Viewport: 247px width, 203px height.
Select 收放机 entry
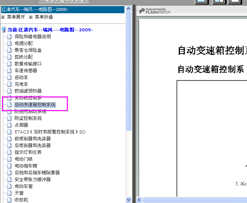(x=21, y=200)
